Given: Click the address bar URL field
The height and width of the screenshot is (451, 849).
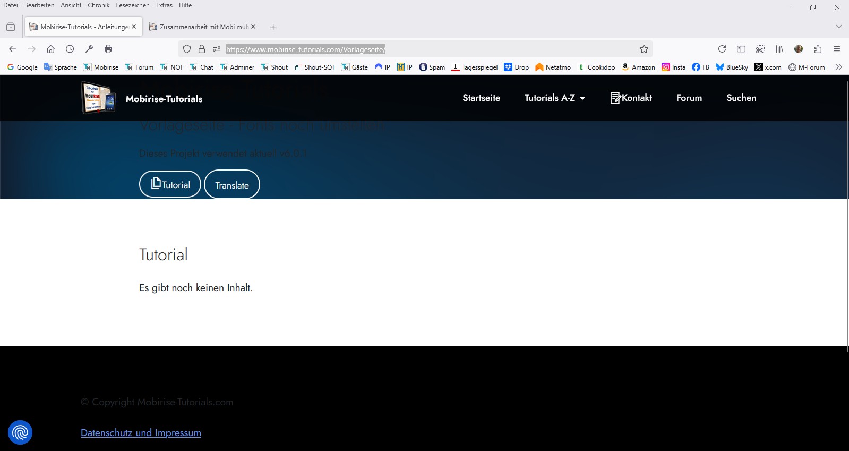Looking at the screenshot, I should click(x=415, y=49).
